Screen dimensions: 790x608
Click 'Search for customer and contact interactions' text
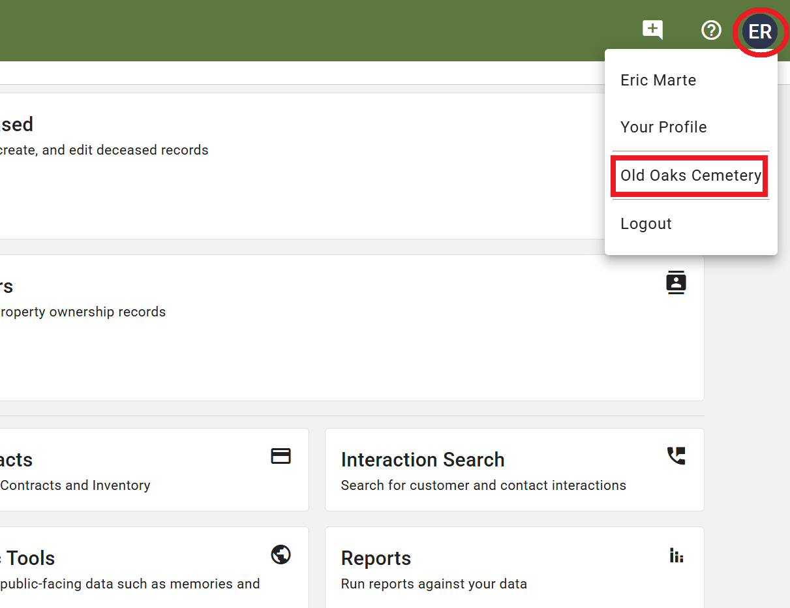pyautogui.click(x=483, y=485)
